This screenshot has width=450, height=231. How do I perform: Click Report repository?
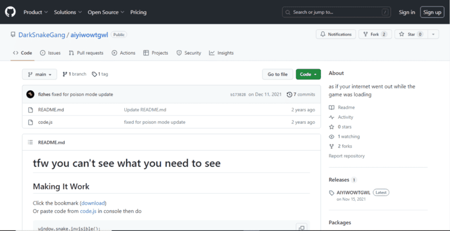point(347,156)
